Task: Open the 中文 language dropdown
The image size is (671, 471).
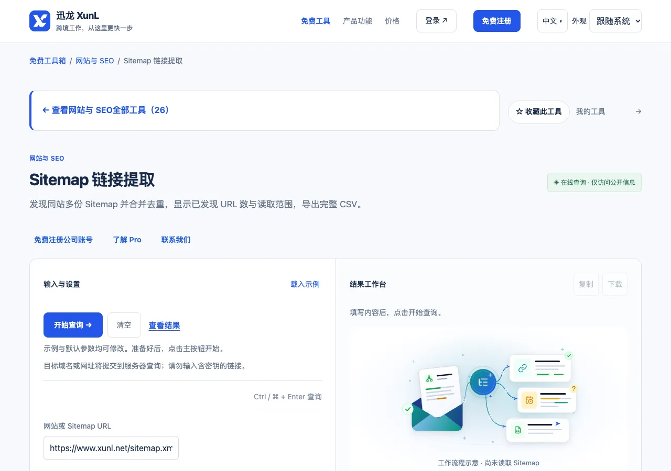Action: [553, 21]
